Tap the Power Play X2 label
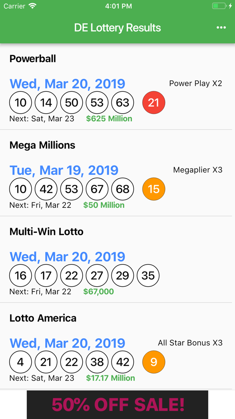Screen dimensions: 235x419 tap(195, 83)
